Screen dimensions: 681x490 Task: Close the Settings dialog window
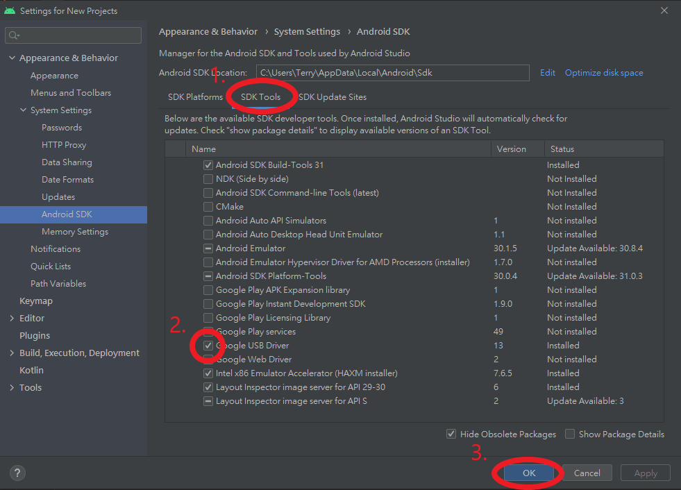point(664,10)
